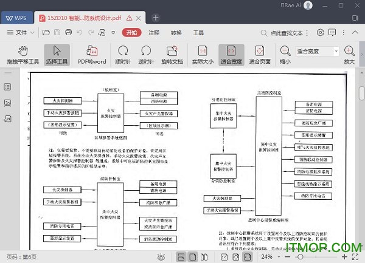Click the zoom slider handle

pyautogui.click(x=301, y=257)
